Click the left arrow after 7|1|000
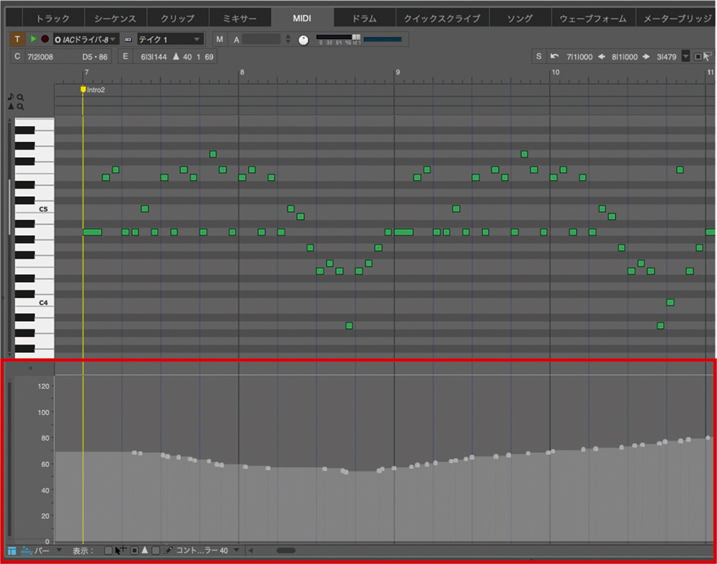 coord(602,57)
